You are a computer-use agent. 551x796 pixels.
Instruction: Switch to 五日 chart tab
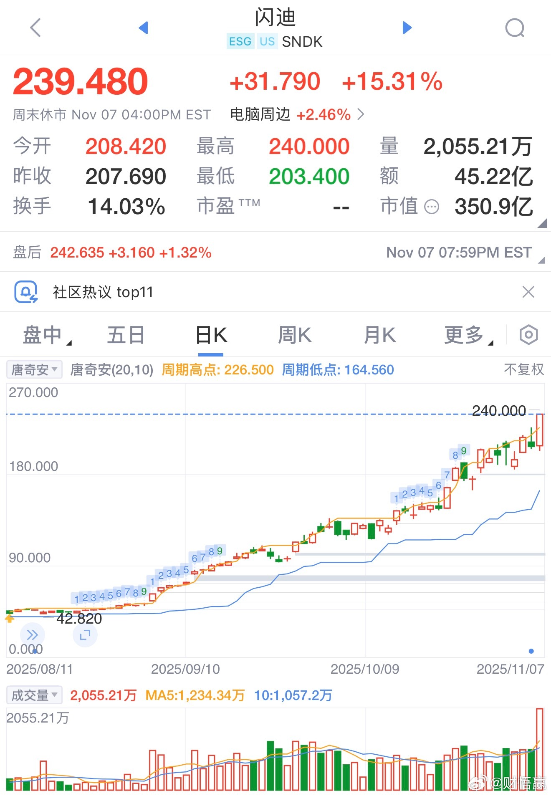tap(126, 335)
